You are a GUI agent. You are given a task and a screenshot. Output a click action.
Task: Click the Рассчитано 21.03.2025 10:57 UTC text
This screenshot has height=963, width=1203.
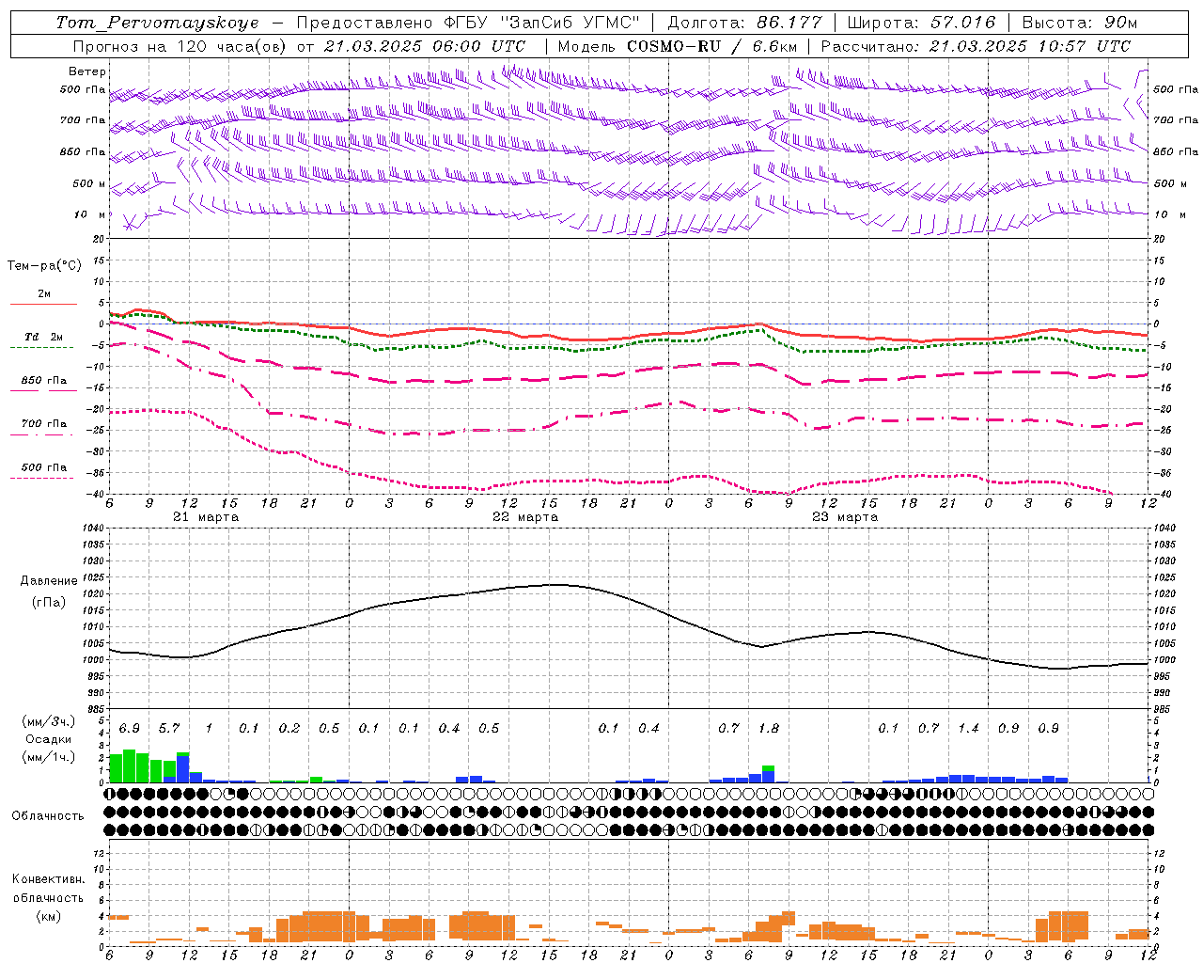[976, 46]
